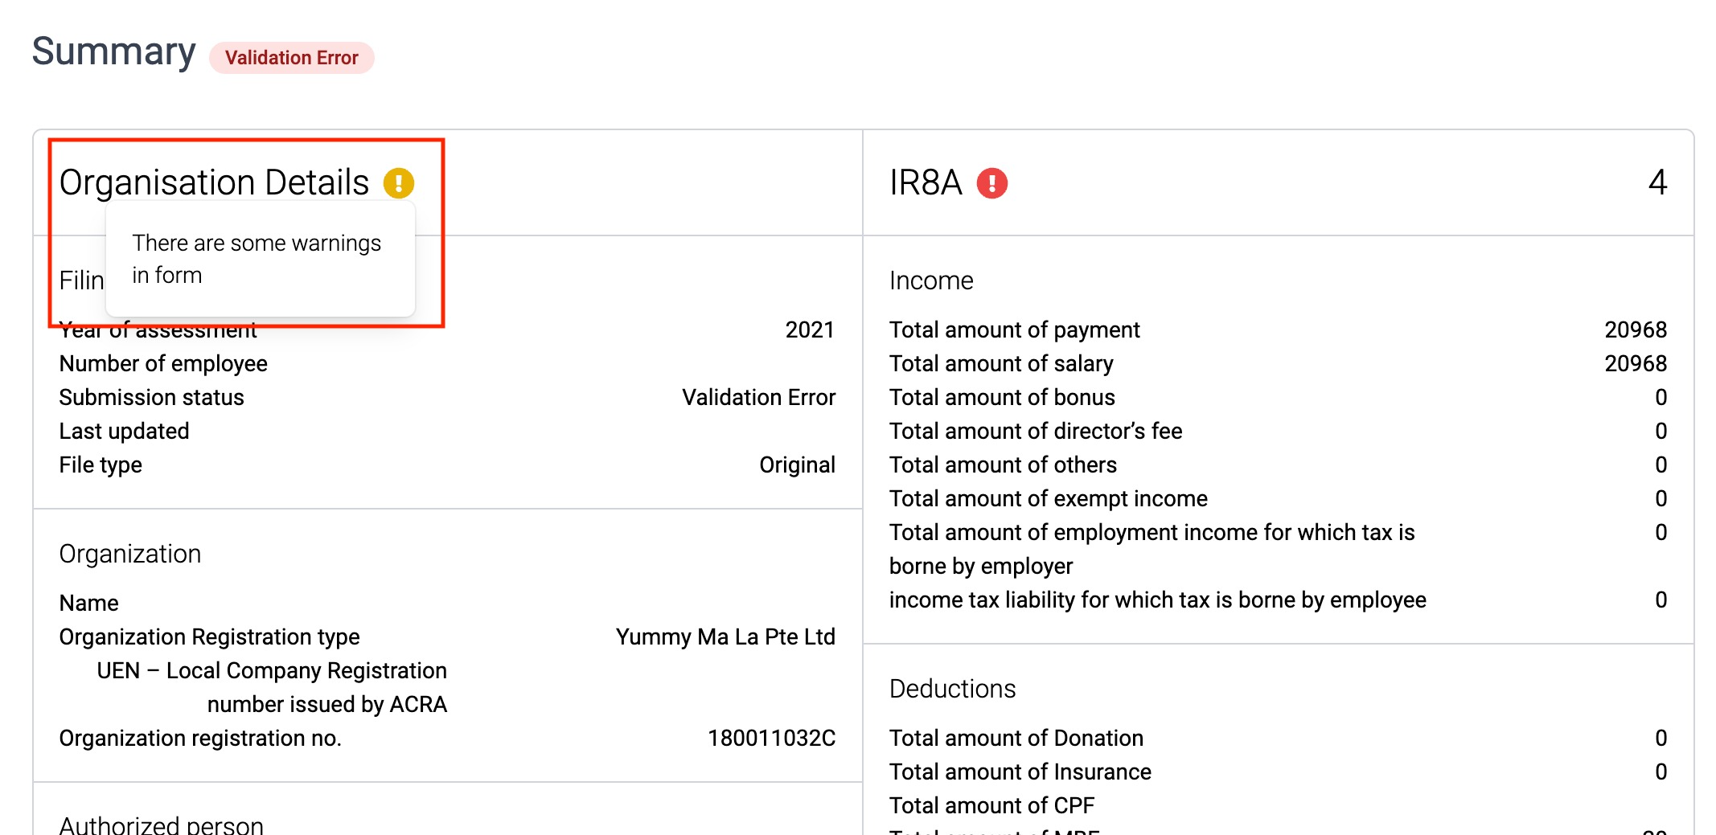Select the Total amount of salary value 20968
Screen dimensions: 1716x835
click(x=1636, y=363)
